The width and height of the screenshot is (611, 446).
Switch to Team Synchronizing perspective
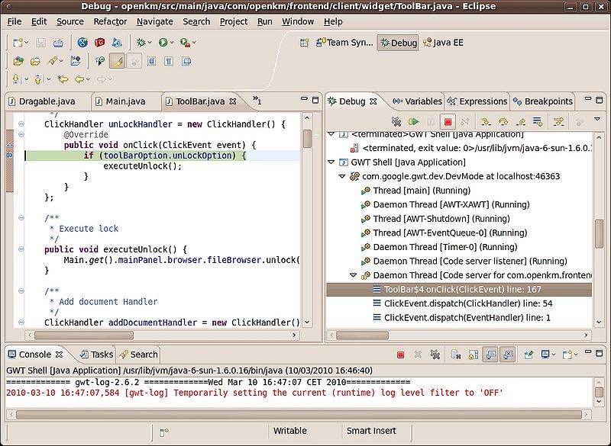pos(344,43)
